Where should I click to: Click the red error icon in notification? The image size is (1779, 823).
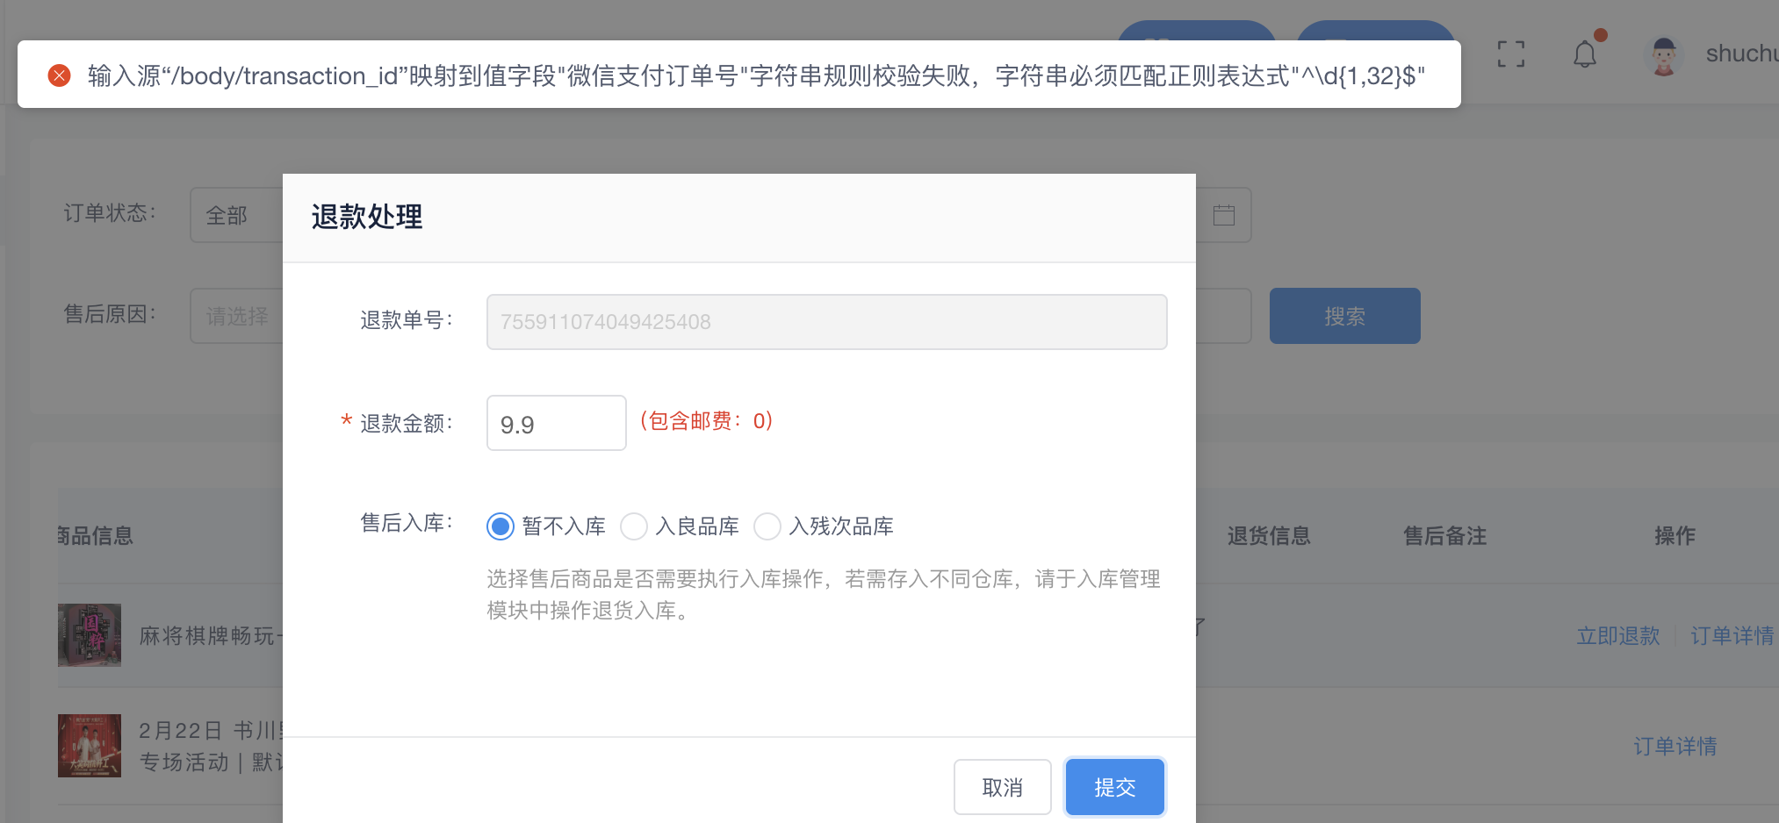pos(59,75)
